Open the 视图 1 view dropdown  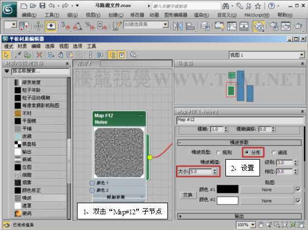(302, 55)
